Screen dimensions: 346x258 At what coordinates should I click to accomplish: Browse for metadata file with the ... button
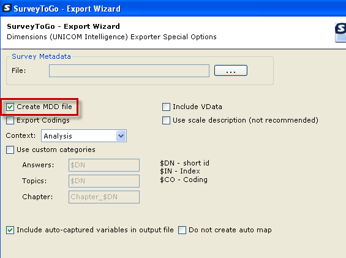[231, 70]
